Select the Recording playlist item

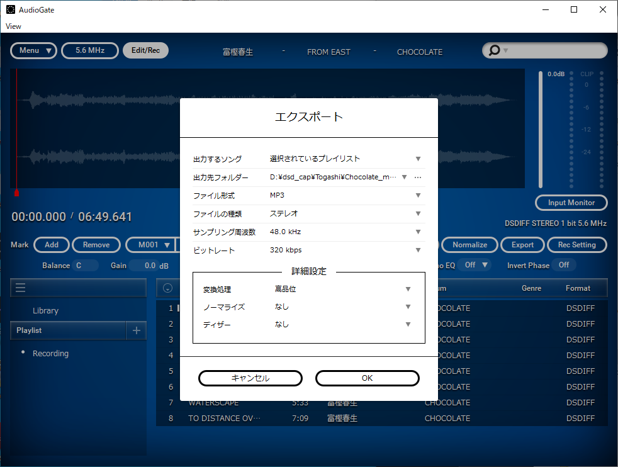(x=50, y=354)
